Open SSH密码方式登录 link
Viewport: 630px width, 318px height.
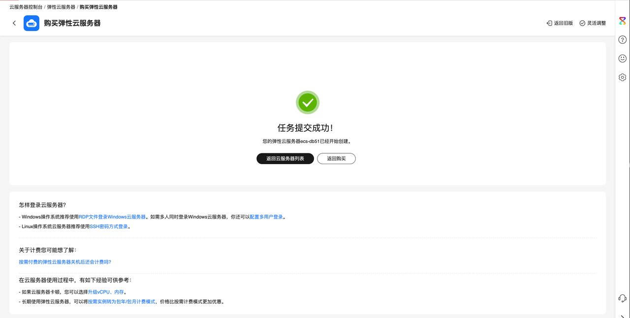pyautogui.click(x=109, y=227)
